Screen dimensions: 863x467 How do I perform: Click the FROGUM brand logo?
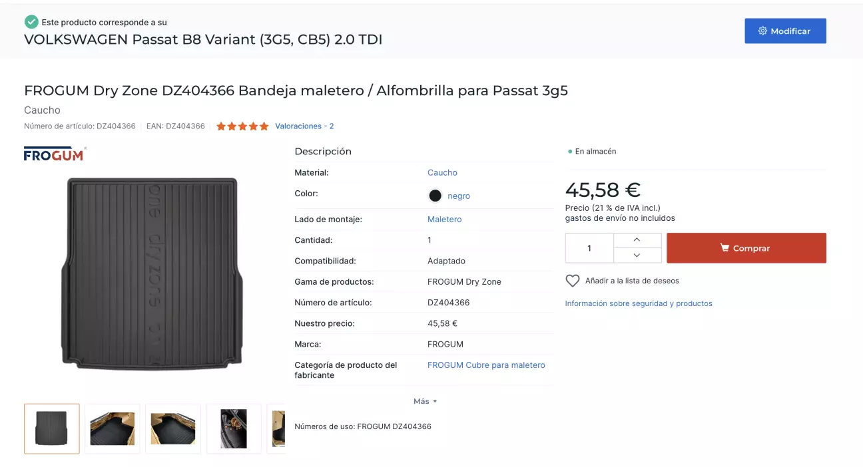coord(55,154)
